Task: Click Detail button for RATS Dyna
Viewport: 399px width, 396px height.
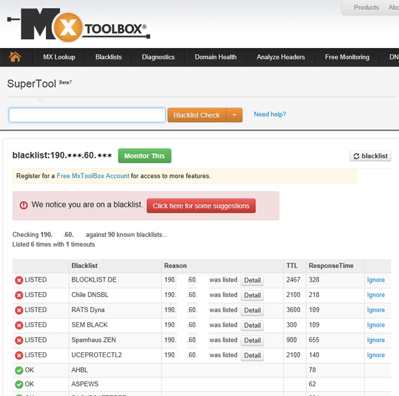Action: [x=252, y=311]
